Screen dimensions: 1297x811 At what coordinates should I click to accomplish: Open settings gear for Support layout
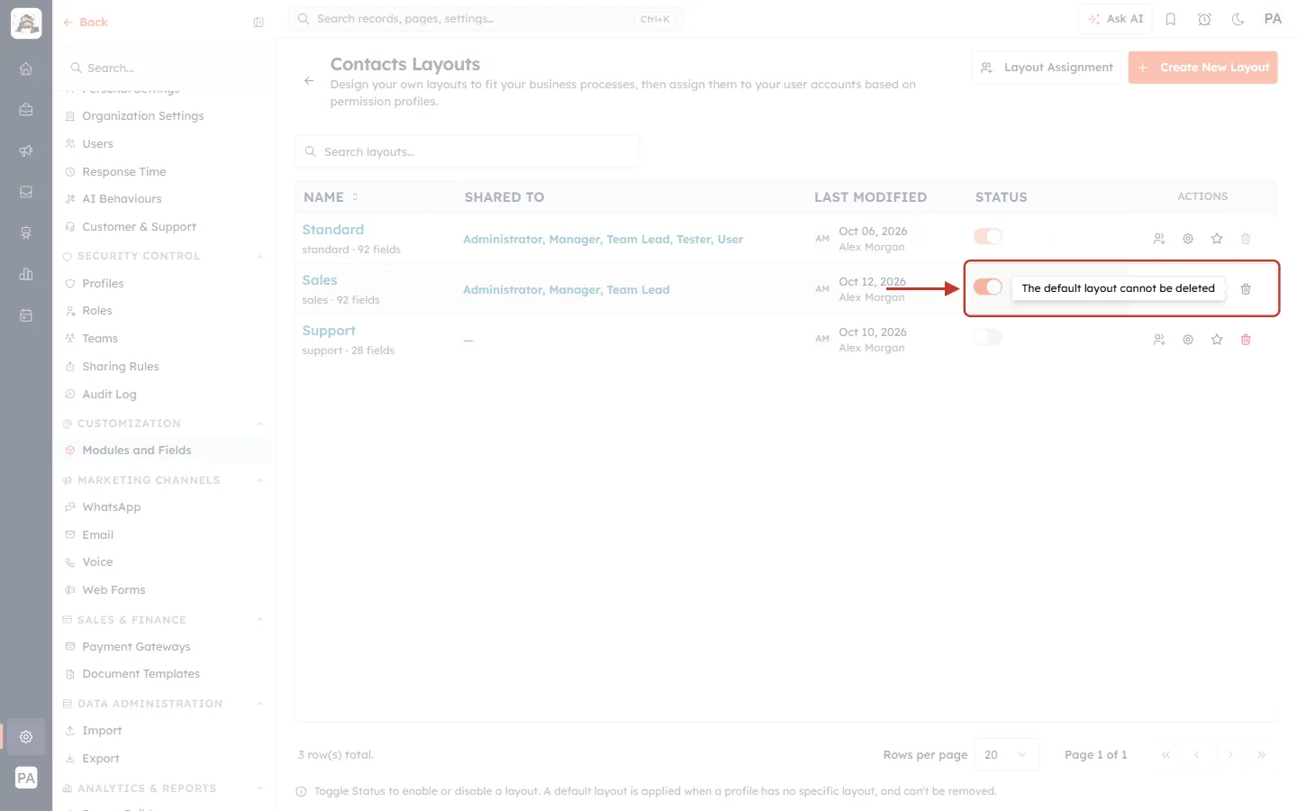coord(1188,340)
